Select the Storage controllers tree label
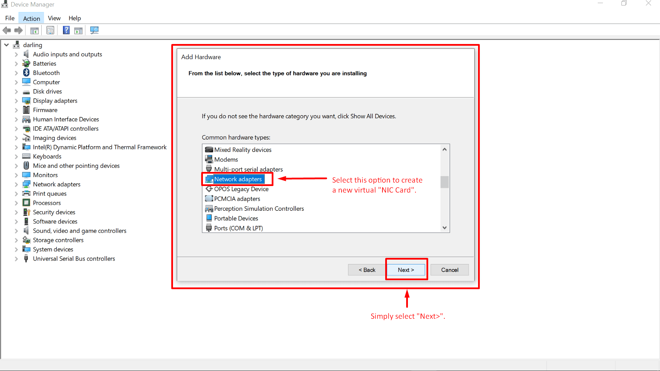This screenshot has width=660, height=371. pos(58,240)
